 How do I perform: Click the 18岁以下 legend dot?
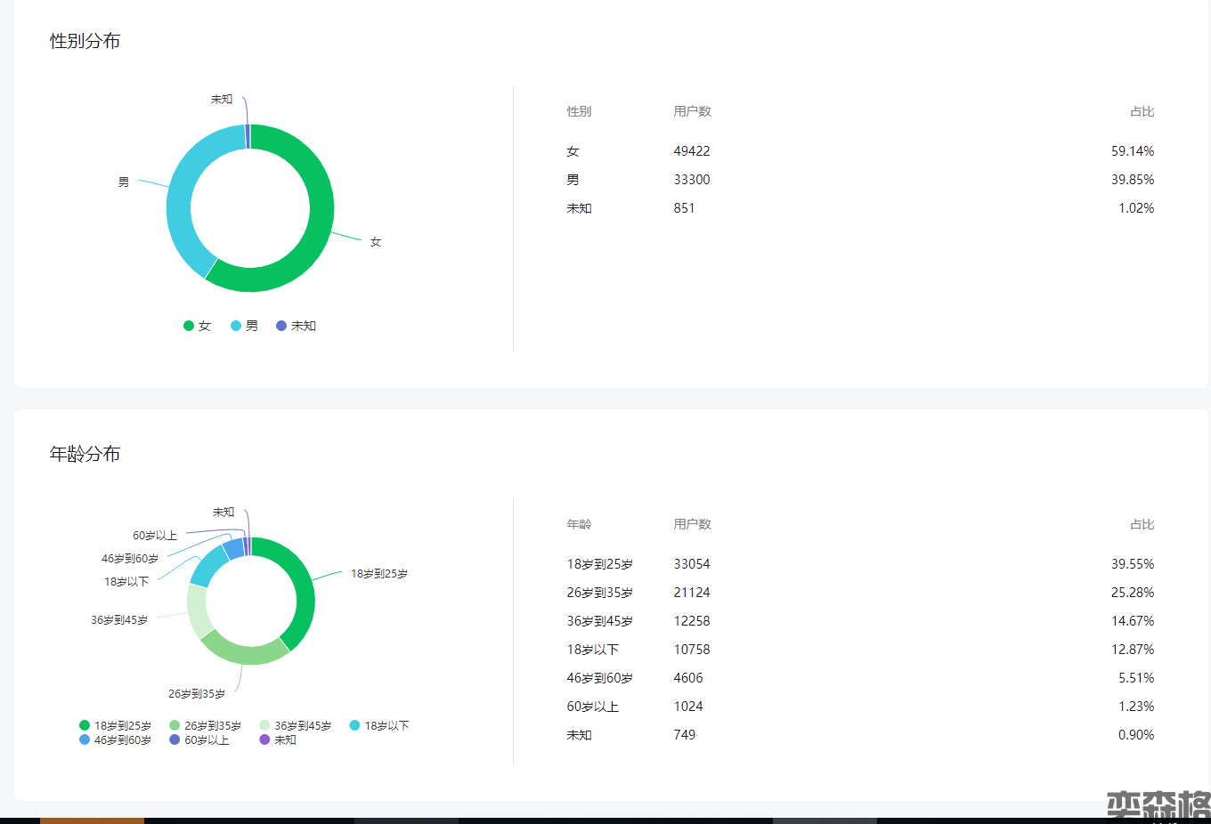click(355, 725)
